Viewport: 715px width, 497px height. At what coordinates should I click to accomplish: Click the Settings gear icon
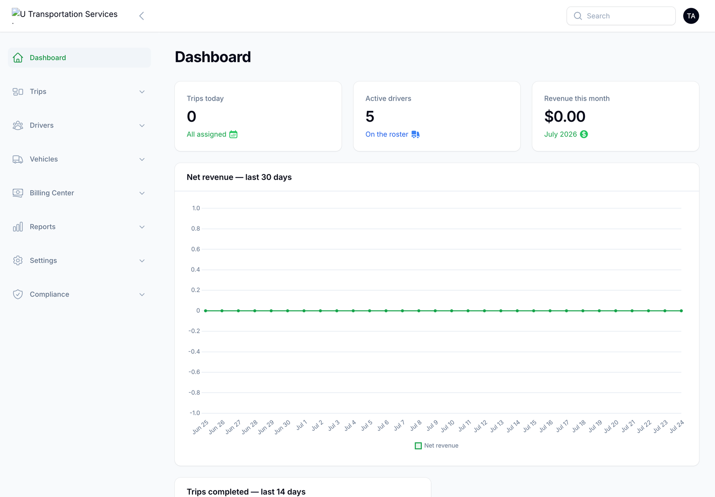[18, 260]
